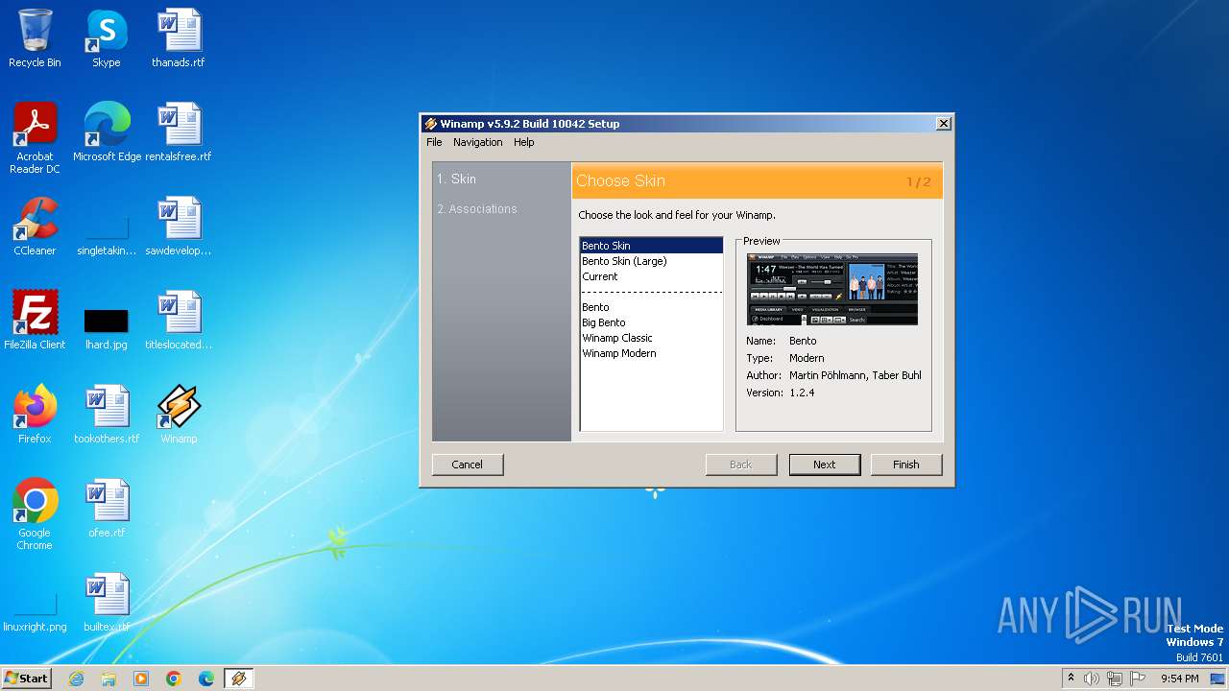The width and height of the screenshot is (1229, 691).
Task: Select the thanads.rtf desktop file
Action: (178, 38)
